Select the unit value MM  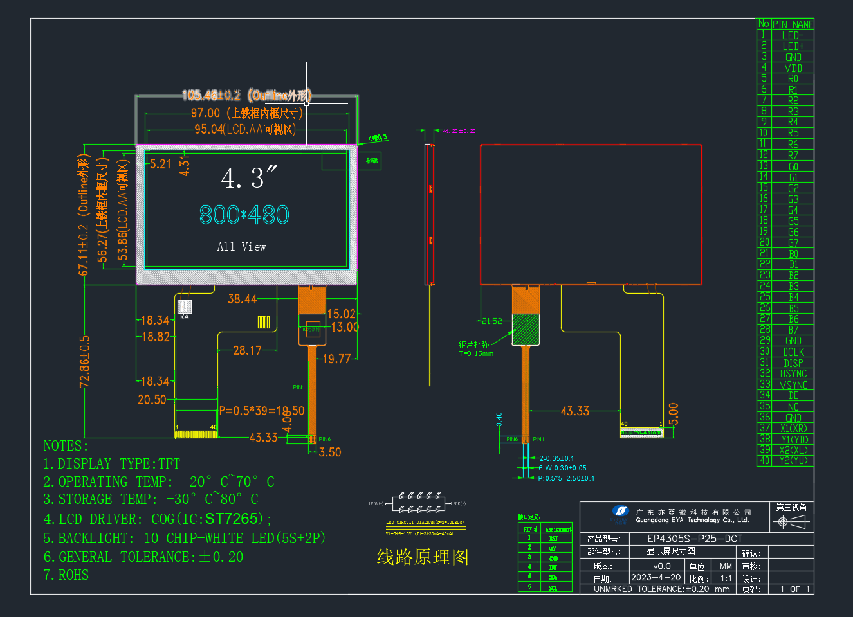pos(726,566)
